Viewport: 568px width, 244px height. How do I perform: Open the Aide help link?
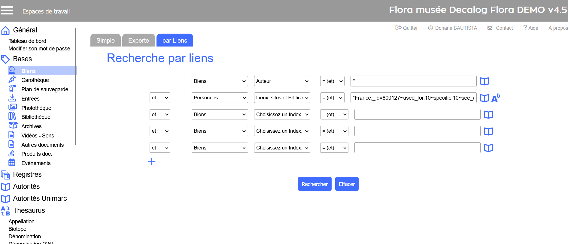coord(531,28)
